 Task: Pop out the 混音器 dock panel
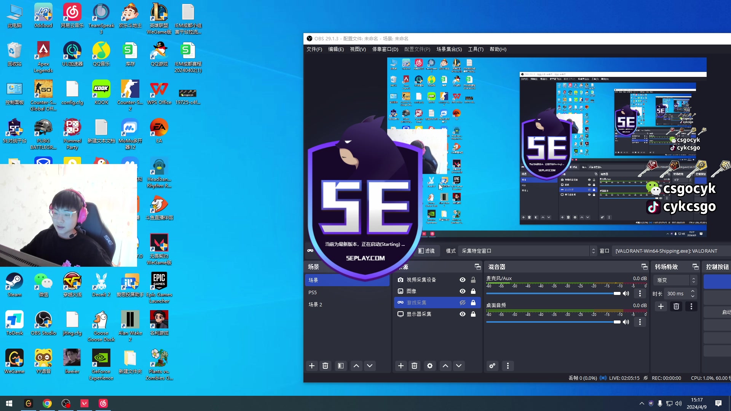coord(644,267)
